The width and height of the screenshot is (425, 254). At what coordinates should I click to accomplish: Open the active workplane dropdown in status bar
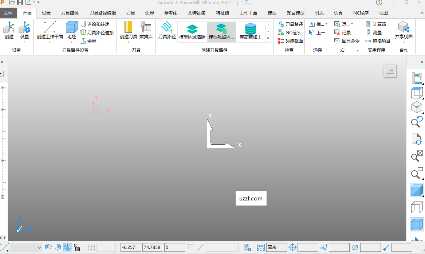tap(39, 248)
